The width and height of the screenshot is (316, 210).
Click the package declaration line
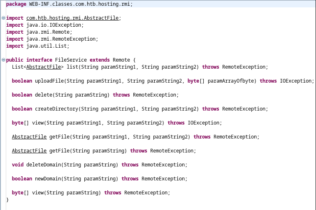pos(69,4)
